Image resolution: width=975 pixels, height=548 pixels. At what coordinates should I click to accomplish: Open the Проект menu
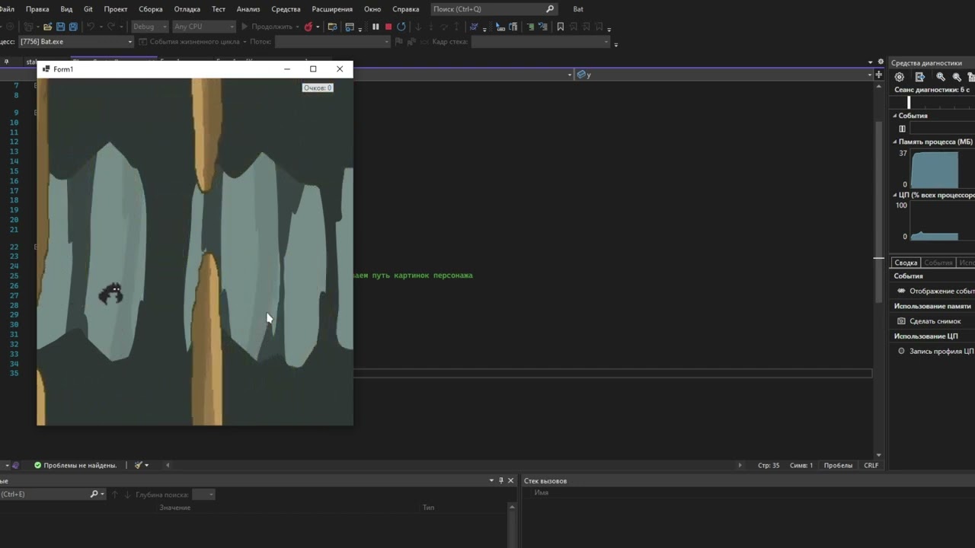click(116, 9)
